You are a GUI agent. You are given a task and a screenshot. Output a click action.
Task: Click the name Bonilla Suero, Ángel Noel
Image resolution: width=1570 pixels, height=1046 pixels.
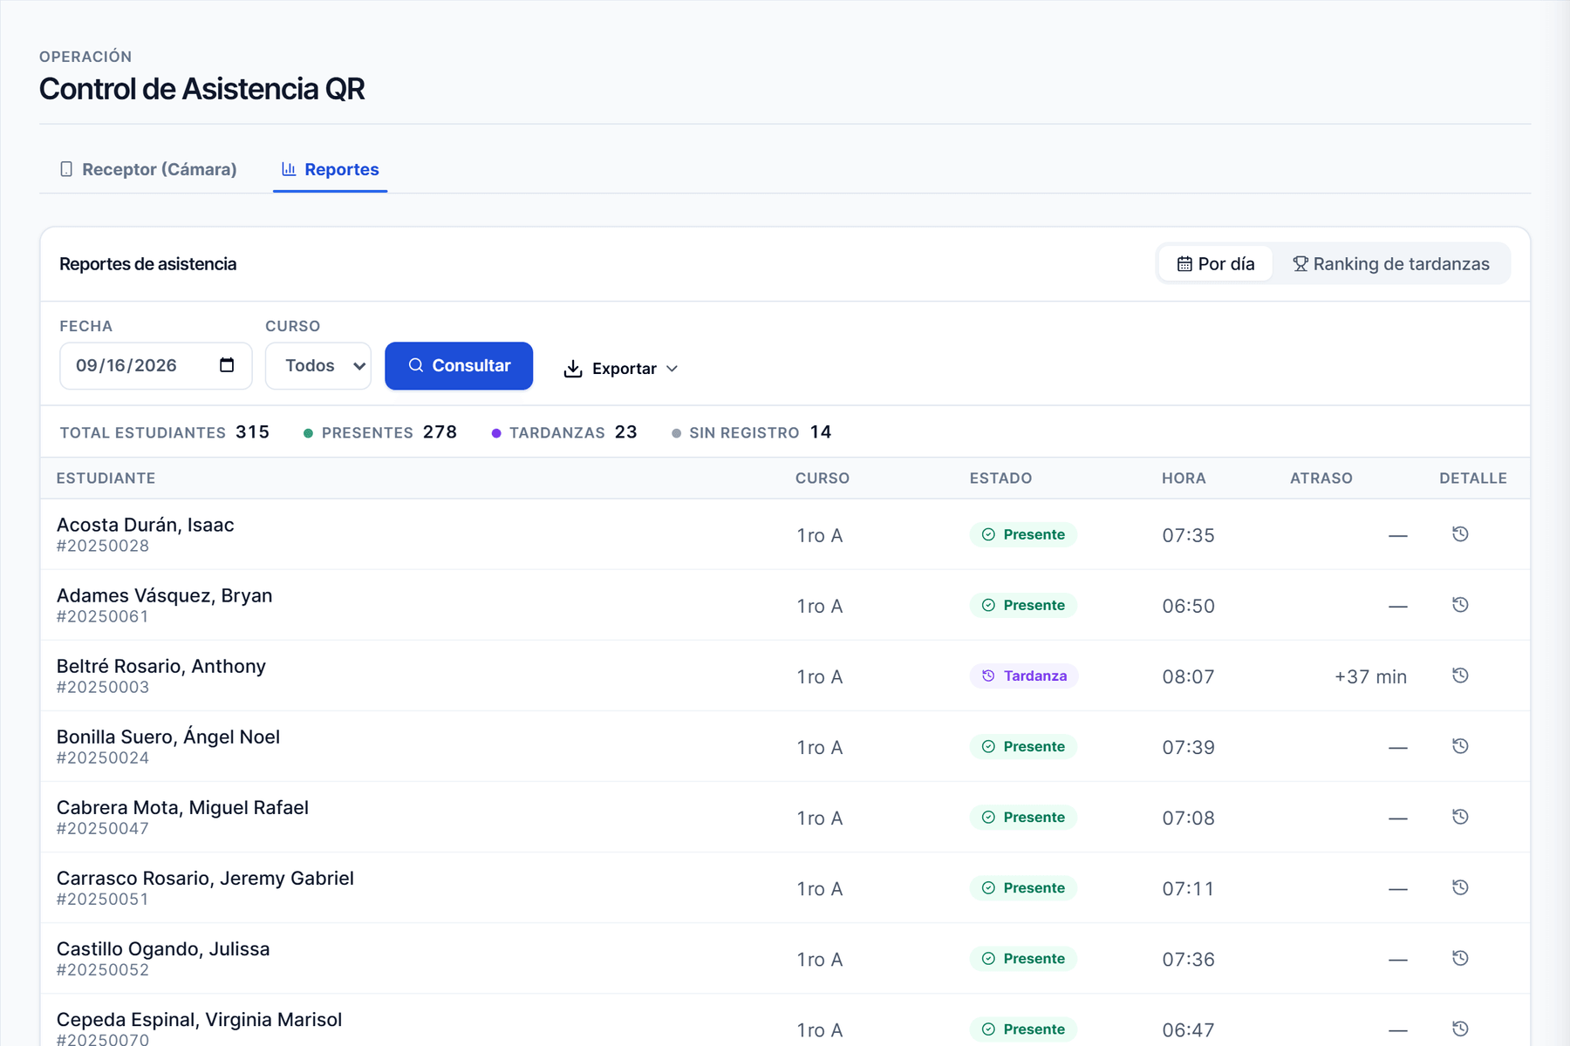click(x=168, y=737)
